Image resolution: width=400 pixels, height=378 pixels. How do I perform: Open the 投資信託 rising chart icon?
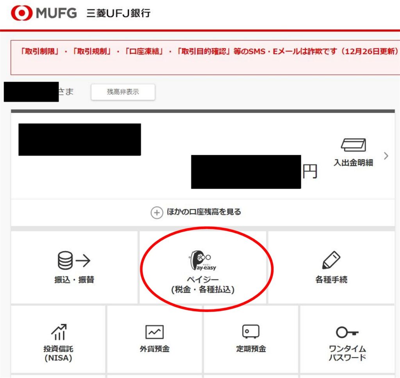click(x=59, y=332)
